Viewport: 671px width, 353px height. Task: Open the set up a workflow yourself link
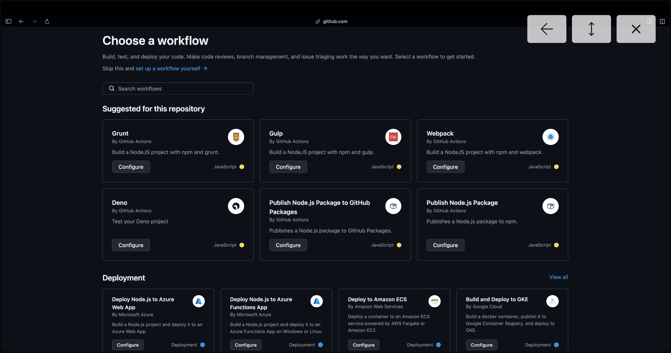click(x=168, y=68)
